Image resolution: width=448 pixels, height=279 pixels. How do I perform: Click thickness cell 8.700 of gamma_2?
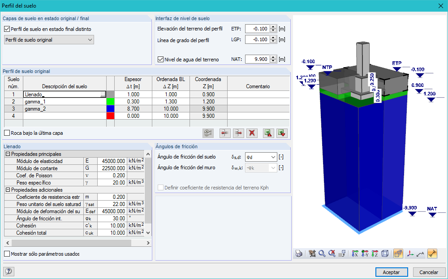[x=133, y=109]
